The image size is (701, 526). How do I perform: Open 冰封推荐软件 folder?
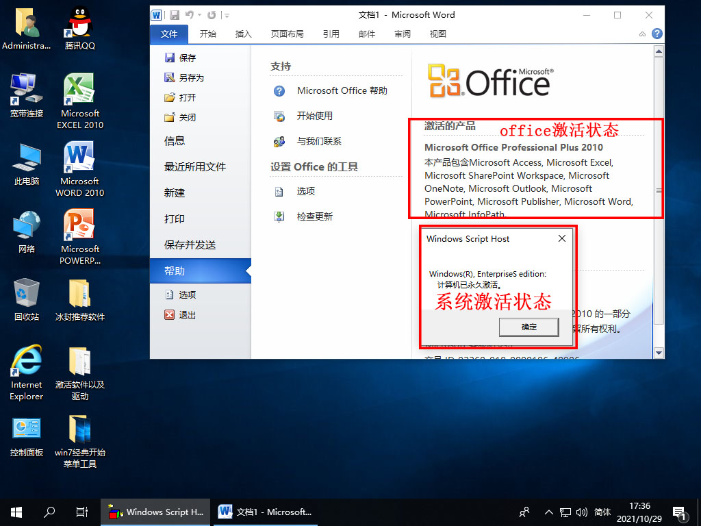pyautogui.click(x=80, y=299)
